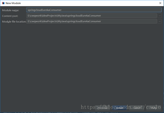Cancel the New Module dialog
164x113 pixels.
click(136, 108)
